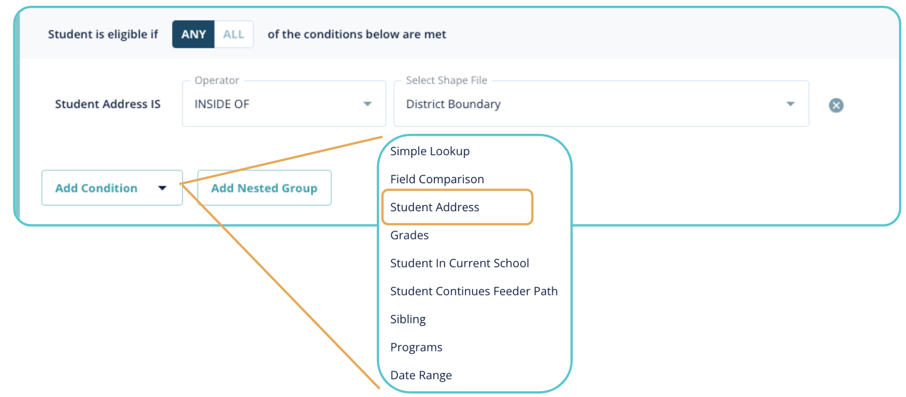Click the Add Condition caret icon
This screenshot has width=906, height=397.
pyautogui.click(x=162, y=188)
